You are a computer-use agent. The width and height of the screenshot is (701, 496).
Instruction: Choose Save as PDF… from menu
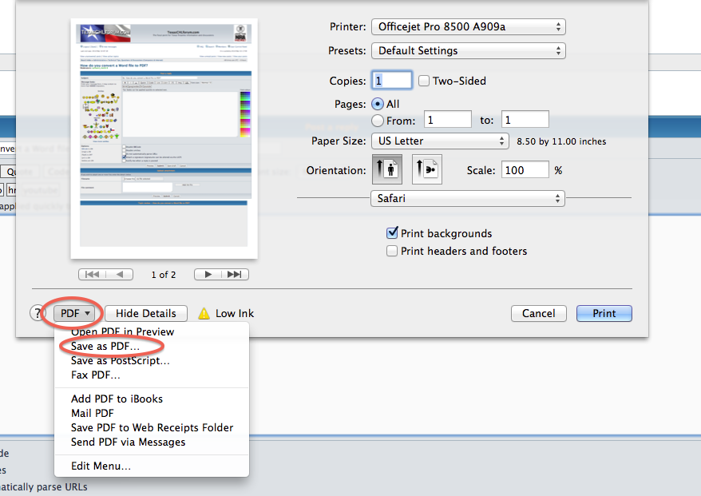(x=105, y=347)
